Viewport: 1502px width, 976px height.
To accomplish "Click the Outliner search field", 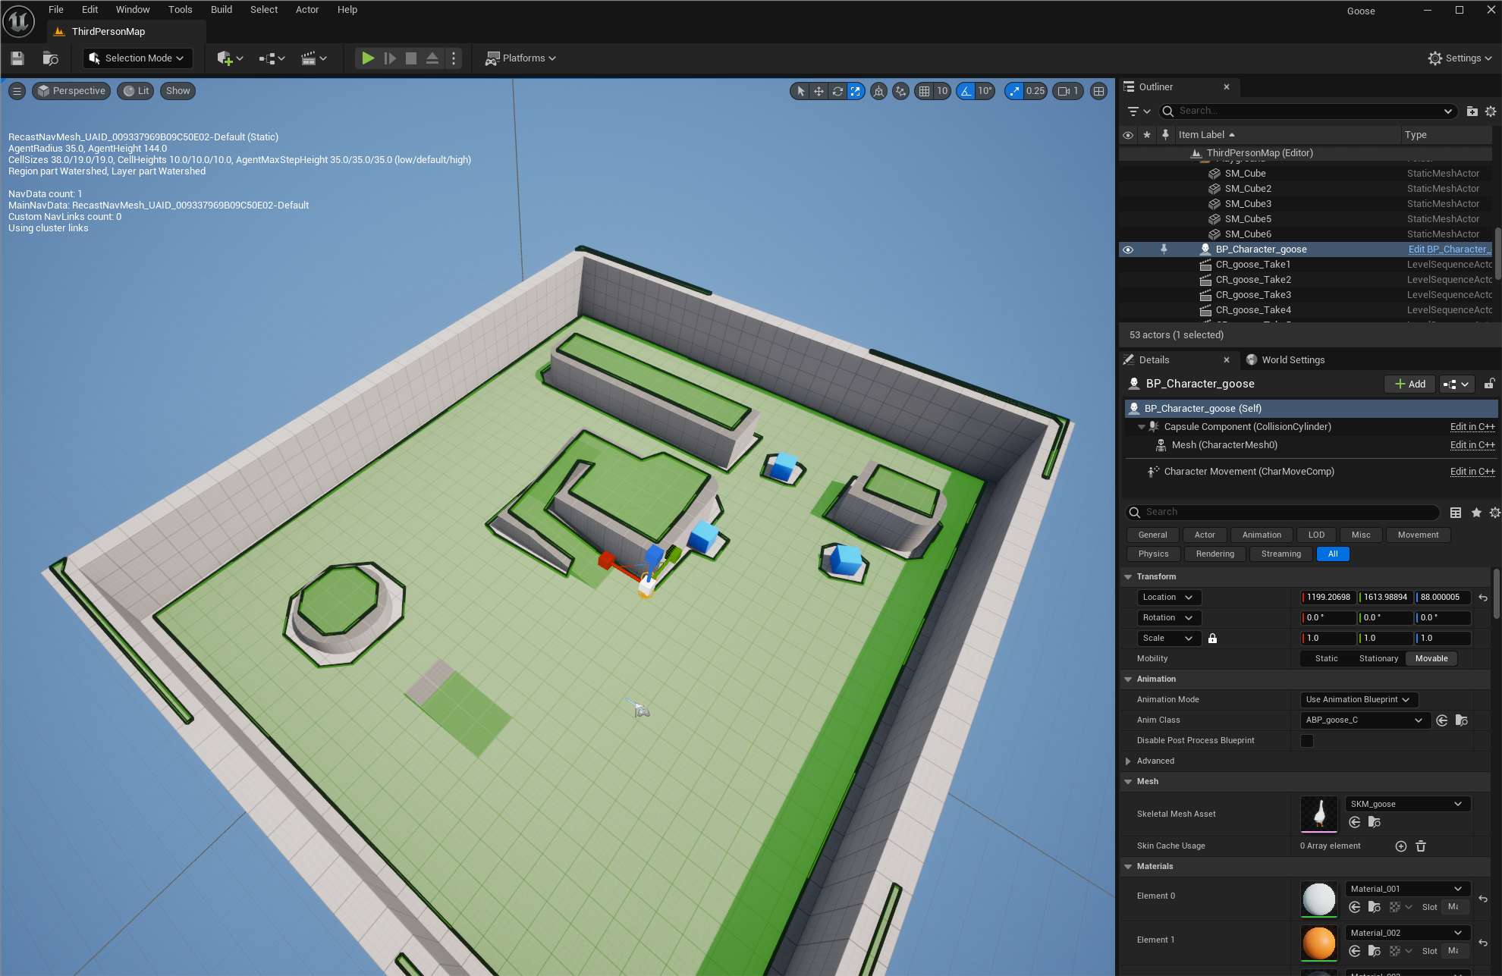I will pos(1309,111).
